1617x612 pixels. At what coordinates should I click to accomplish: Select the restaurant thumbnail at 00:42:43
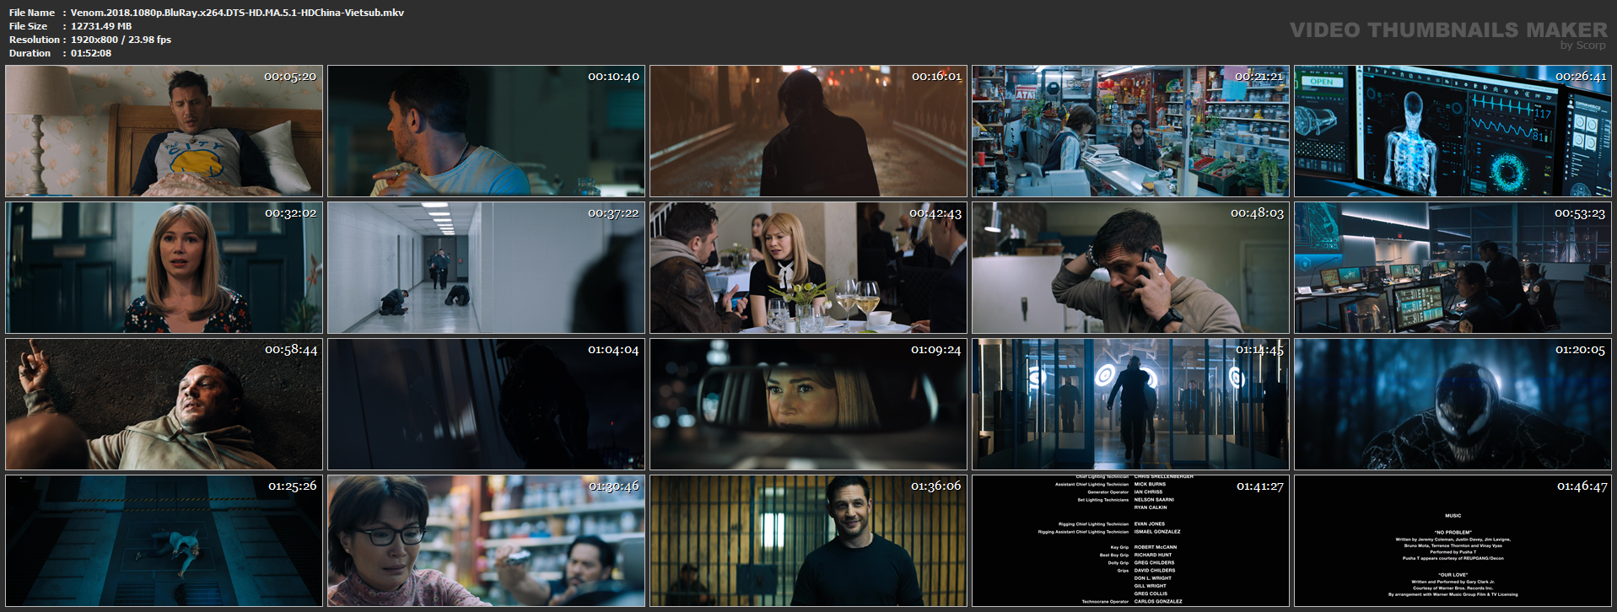coord(808,268)
